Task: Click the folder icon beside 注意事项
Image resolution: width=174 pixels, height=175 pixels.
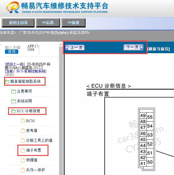Action: (x=14, y=91)
